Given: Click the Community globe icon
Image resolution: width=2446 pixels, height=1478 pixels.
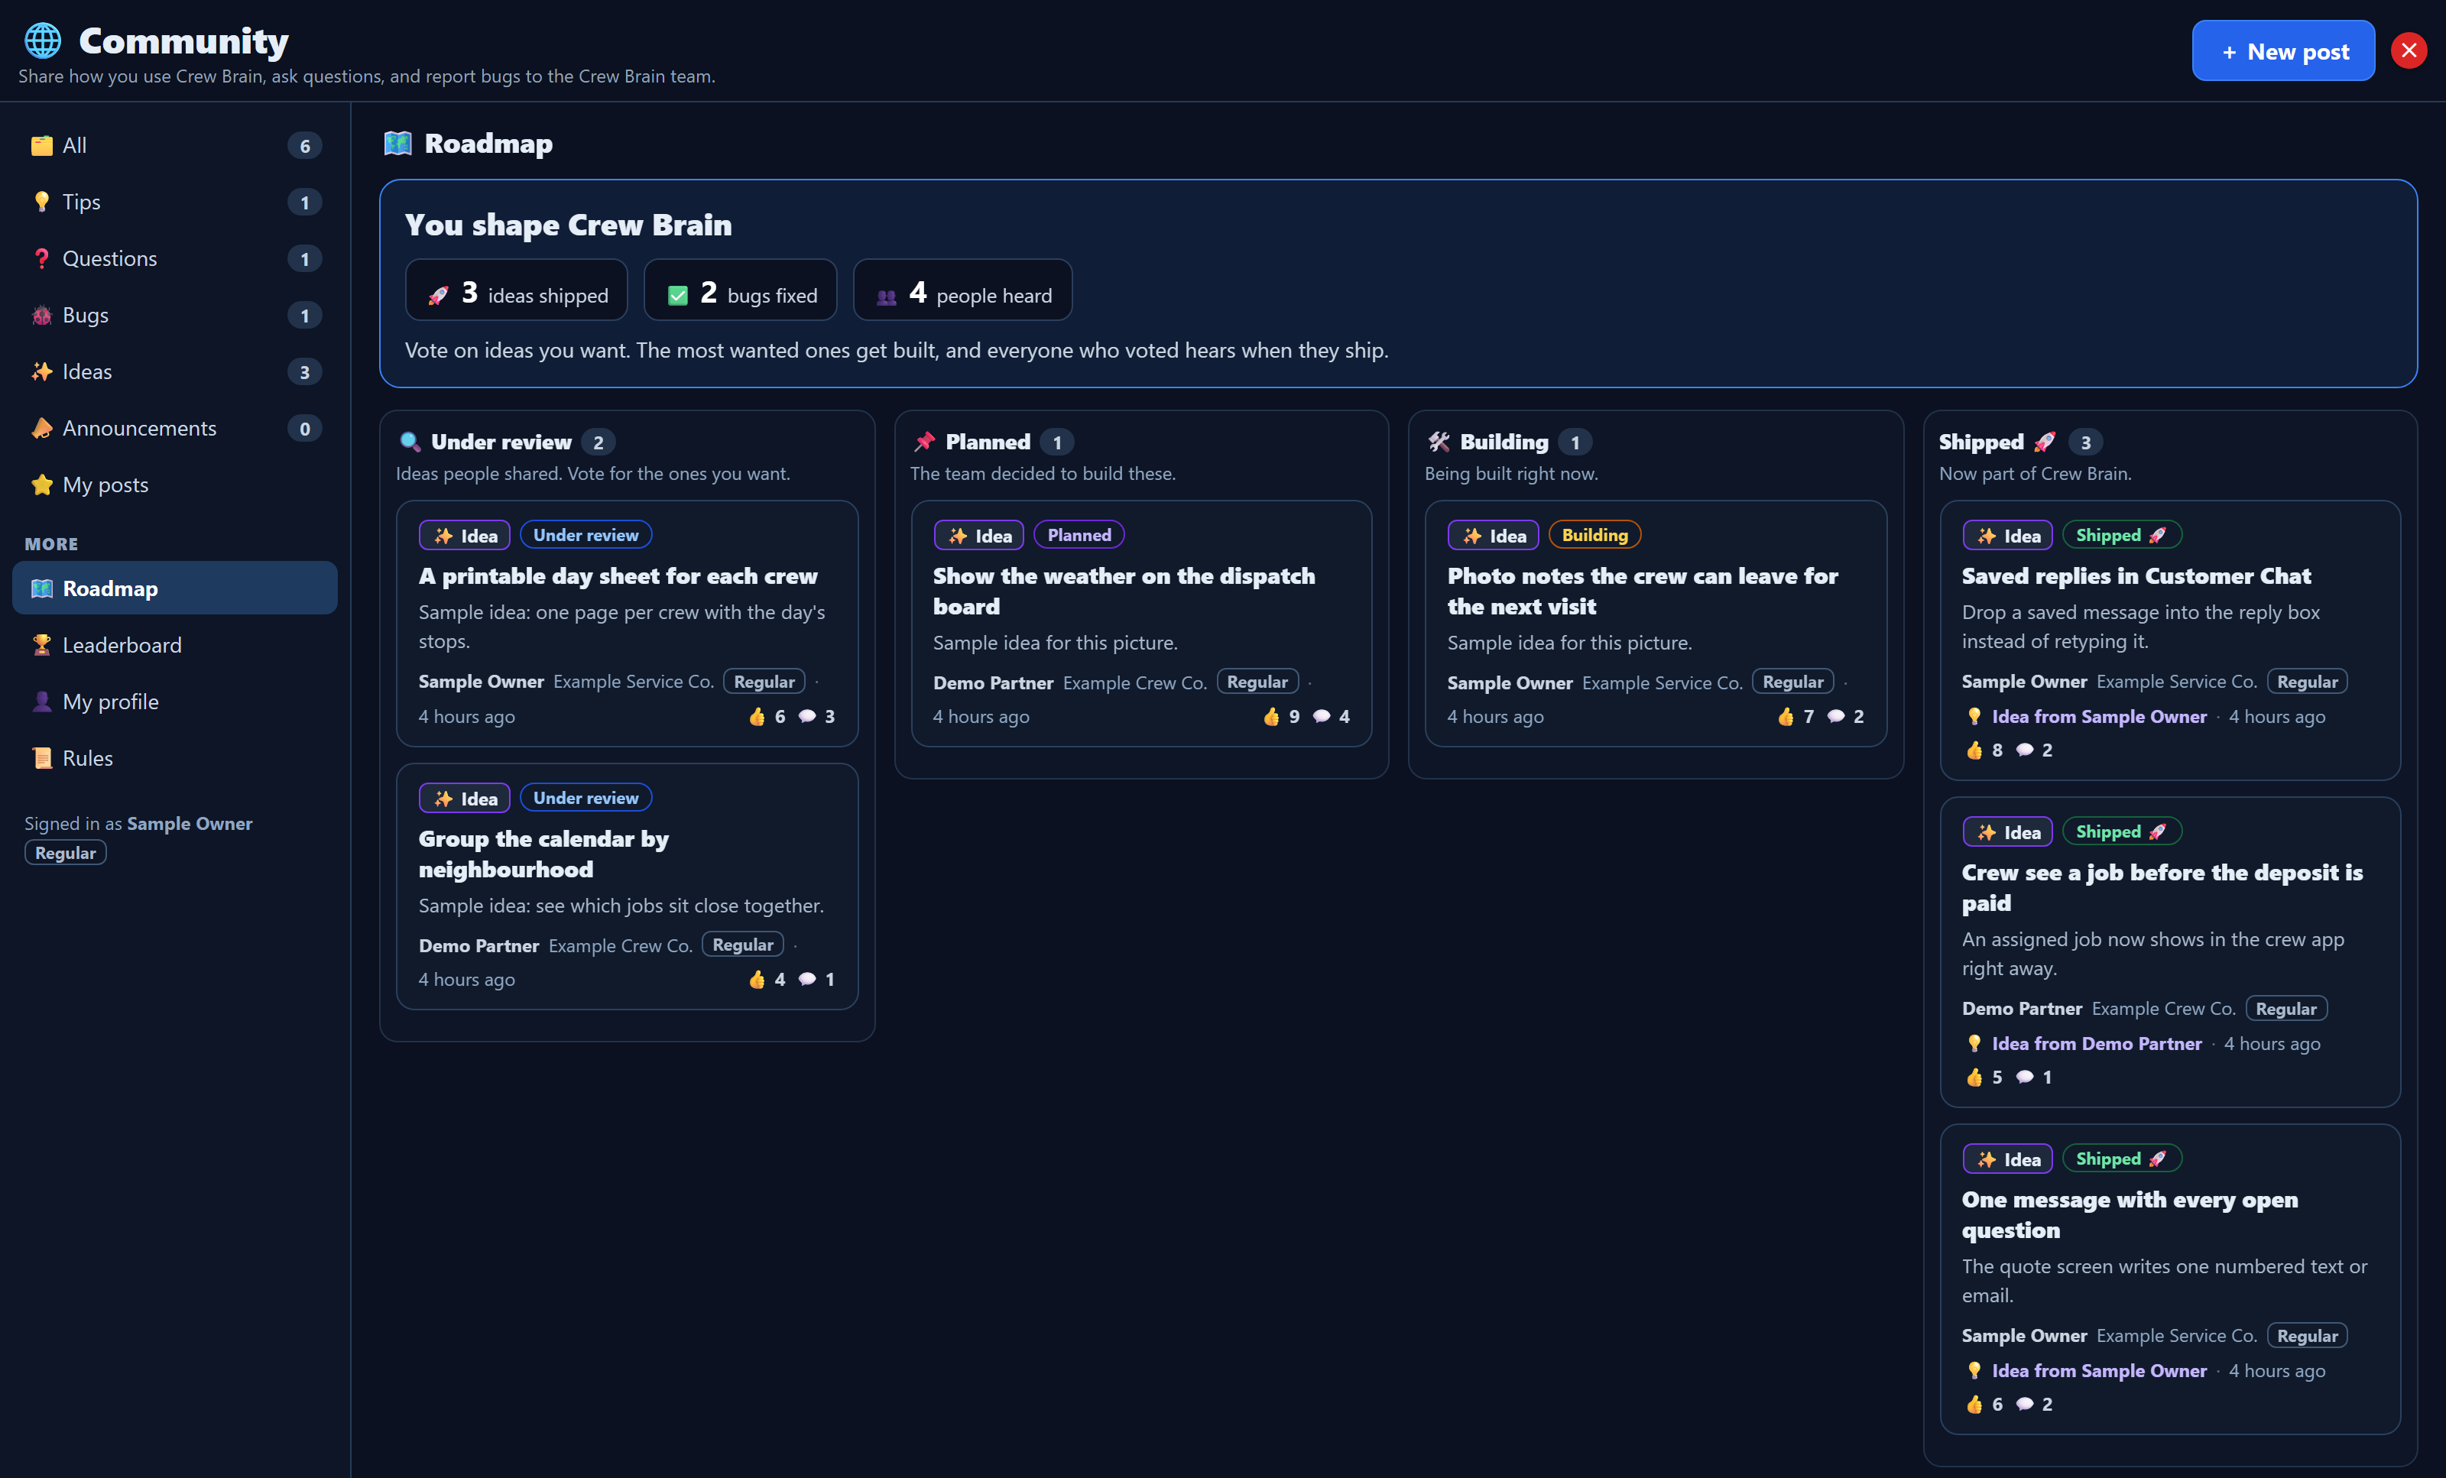Looking at the screenshot, I should click(43, 41).
